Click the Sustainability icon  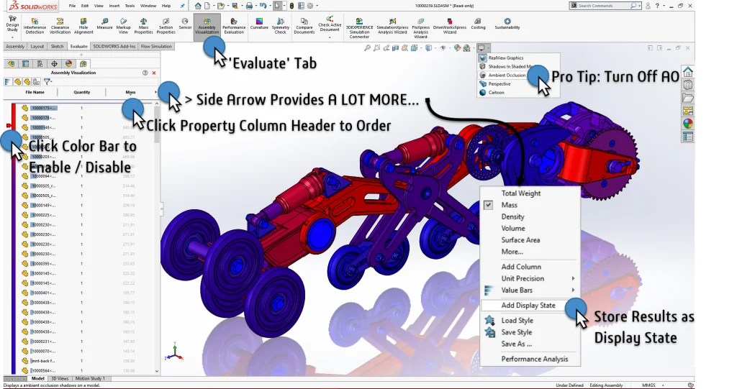click(507, 24)
